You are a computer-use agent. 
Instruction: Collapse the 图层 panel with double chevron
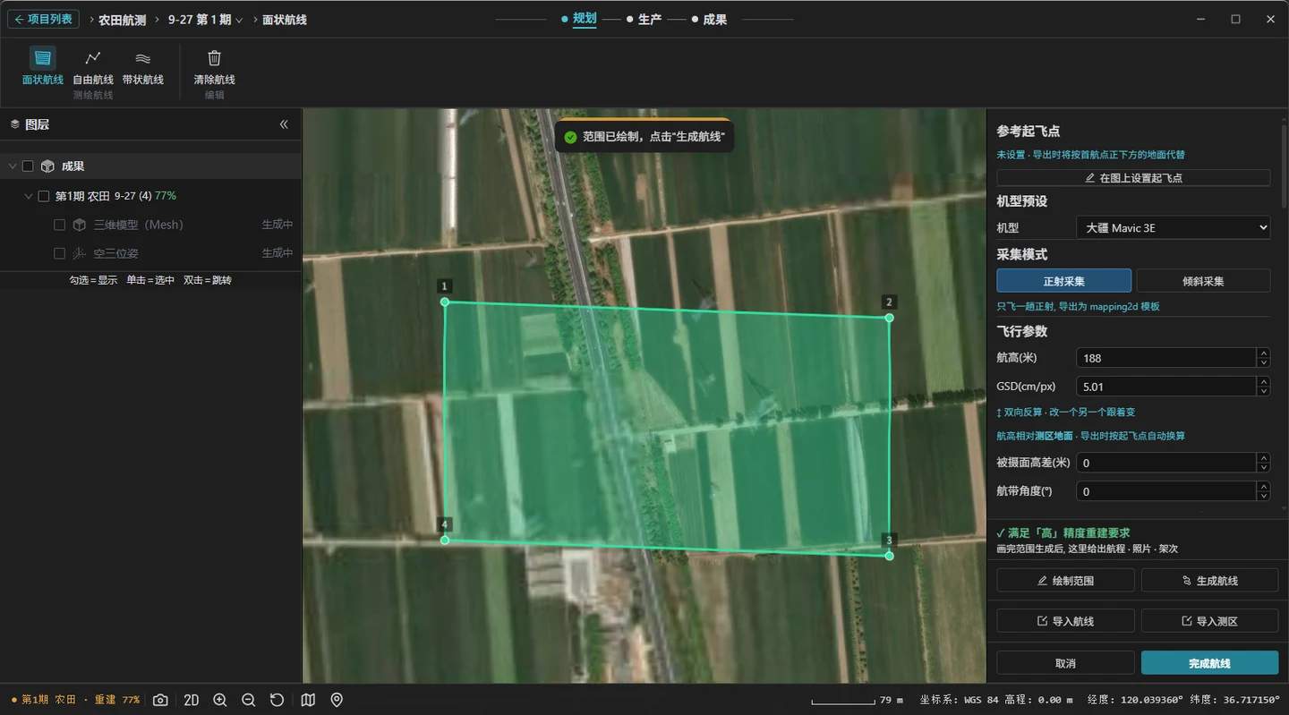[x=284, y=124]
